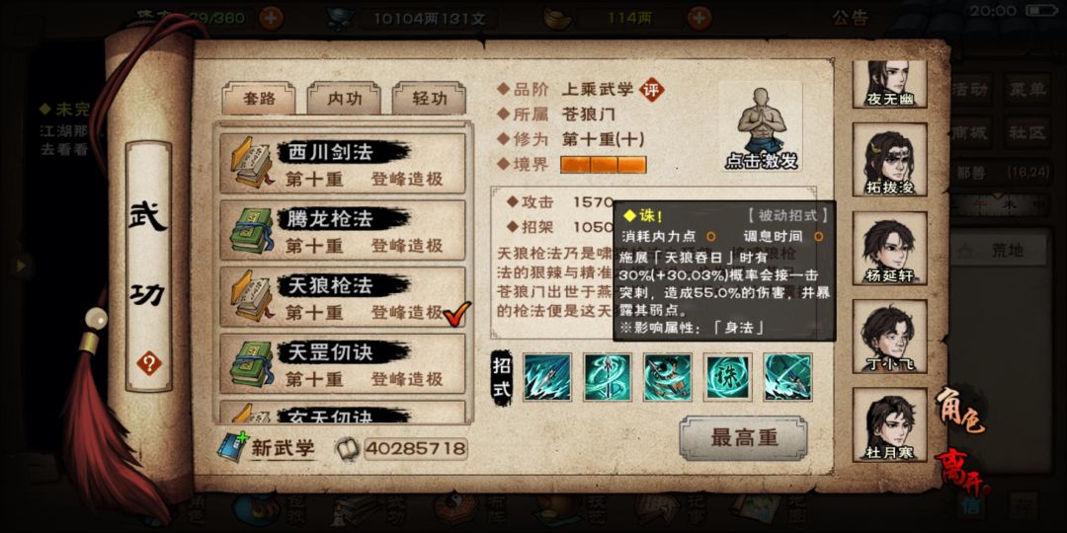
Task: Select 天罡仞诀 entry in the list
Action: click(342, 363)
